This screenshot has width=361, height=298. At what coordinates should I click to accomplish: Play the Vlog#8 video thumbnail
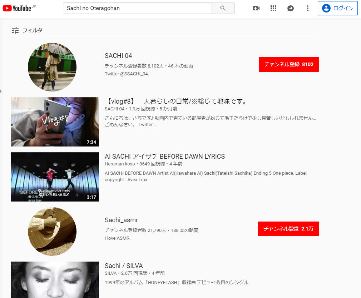click(55, 122)
